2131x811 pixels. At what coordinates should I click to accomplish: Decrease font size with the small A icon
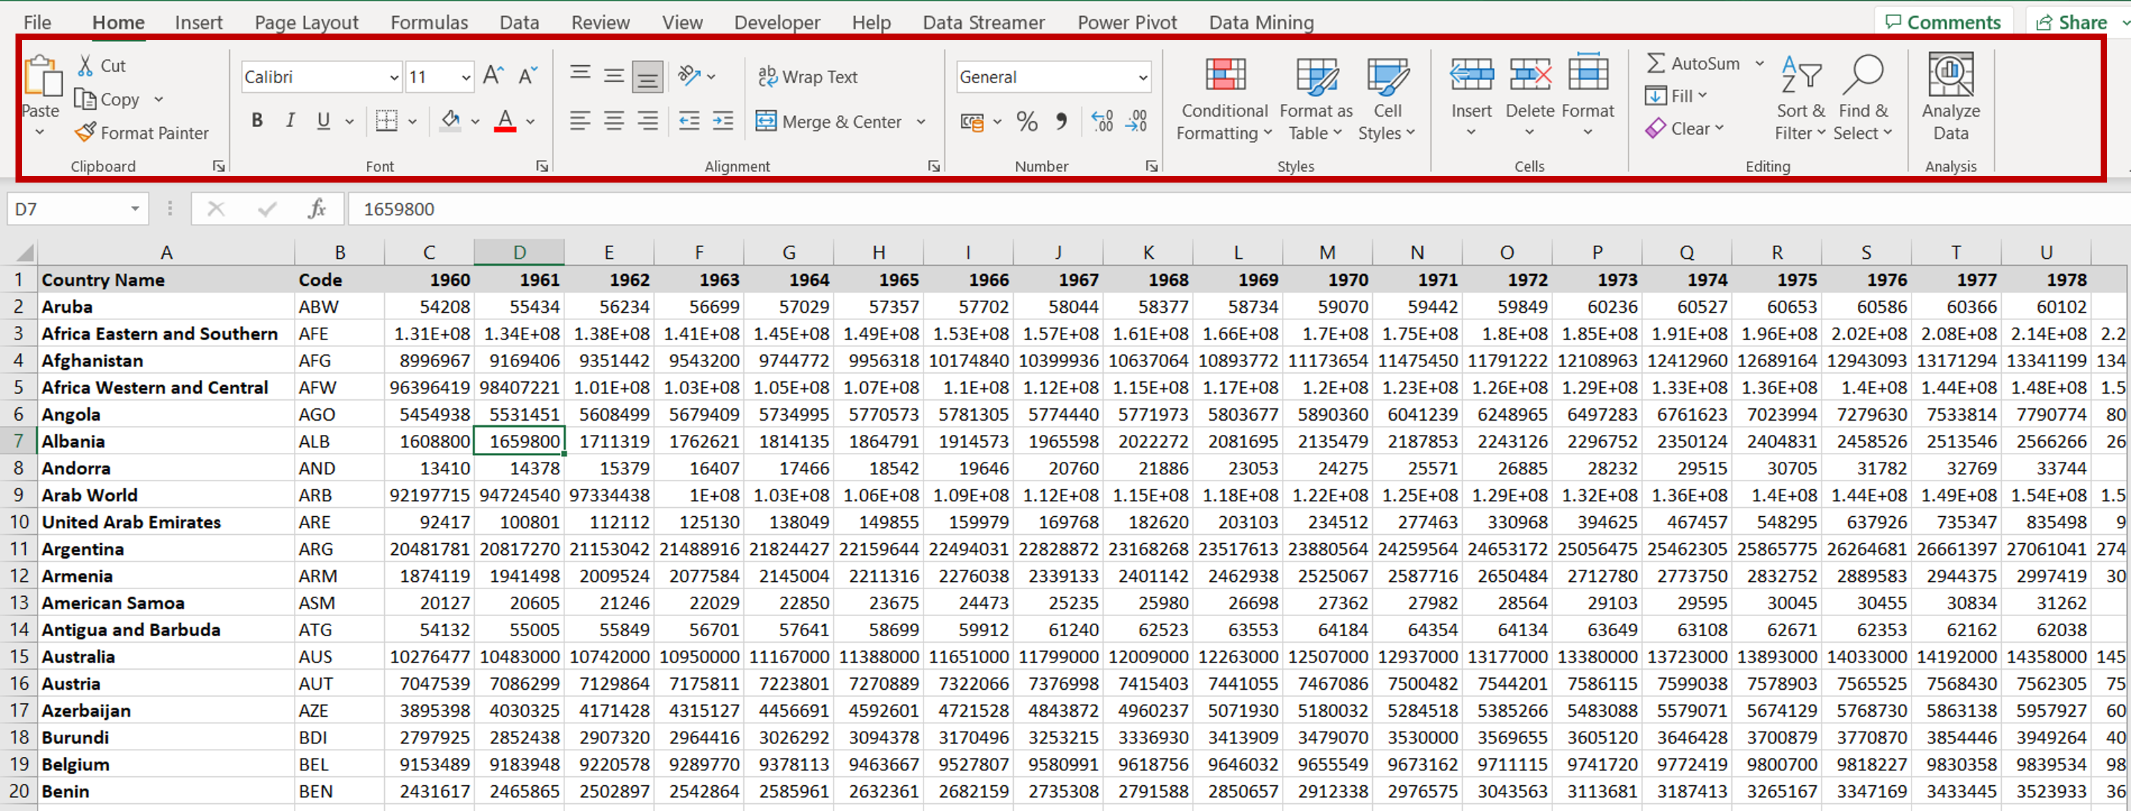coord(528,77)
